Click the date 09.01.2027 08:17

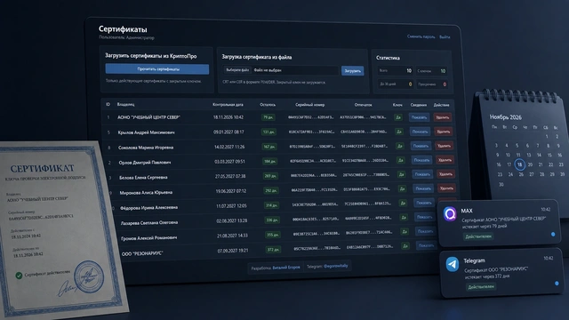(228, 132)
